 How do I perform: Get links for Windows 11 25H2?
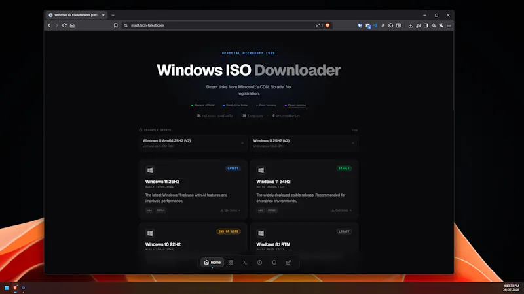click(231, 210)
